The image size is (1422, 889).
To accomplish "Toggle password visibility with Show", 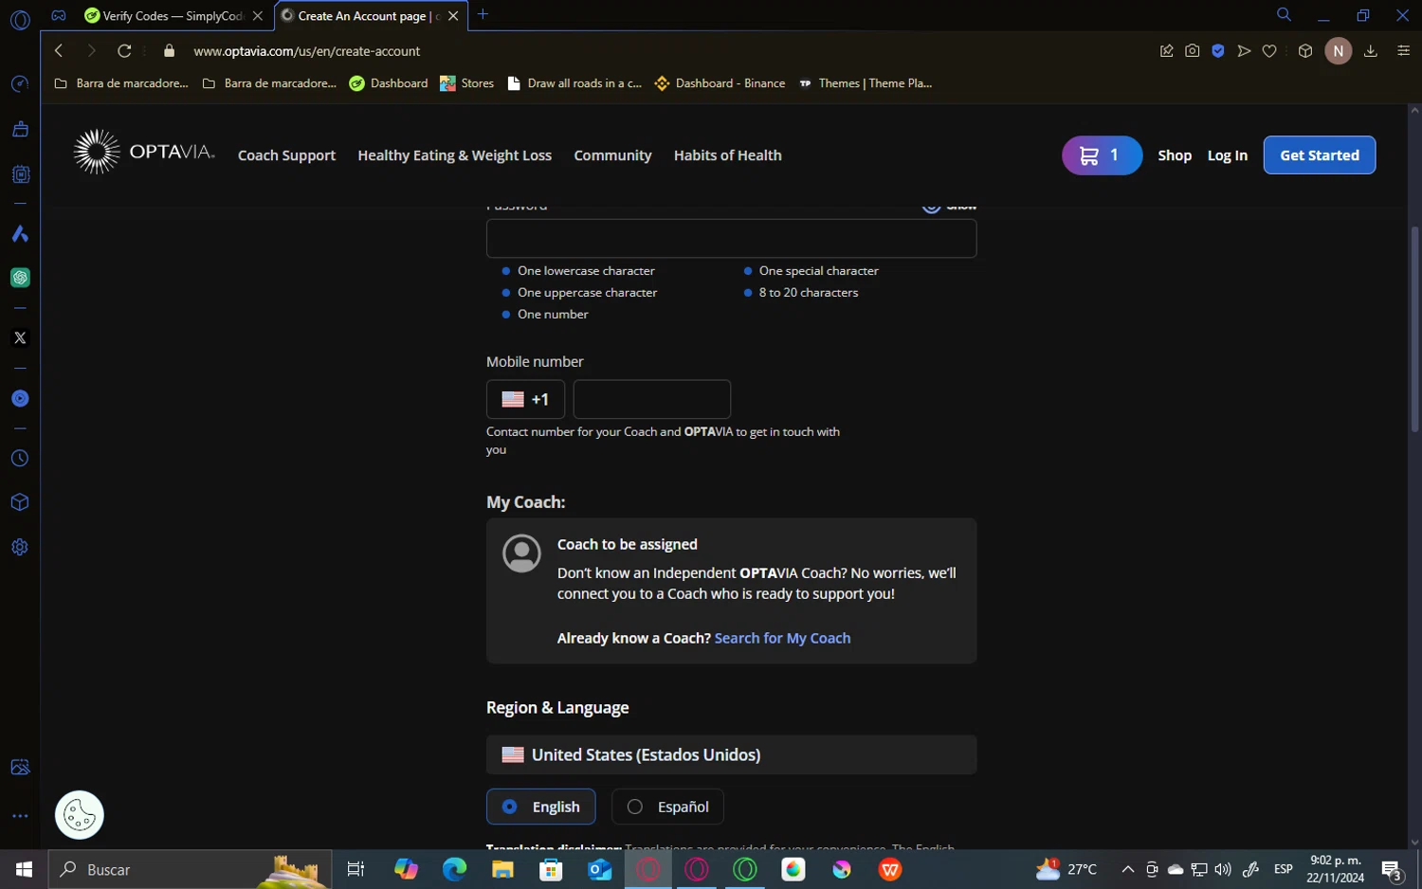I will pos(950,206).
